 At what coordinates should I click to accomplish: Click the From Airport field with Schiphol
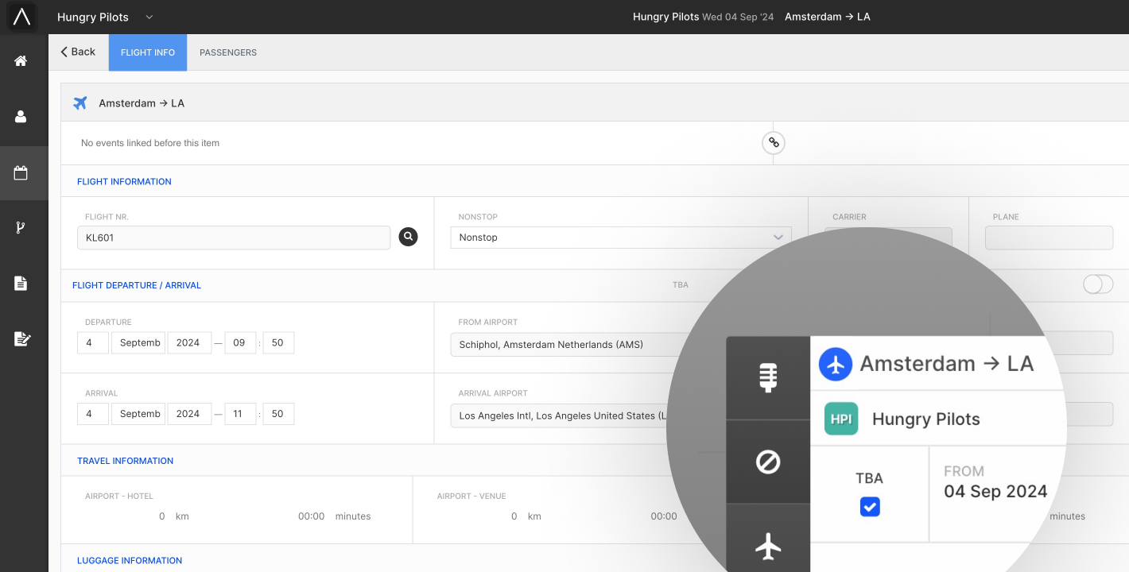pyautogui.click(x=564, y=345)
